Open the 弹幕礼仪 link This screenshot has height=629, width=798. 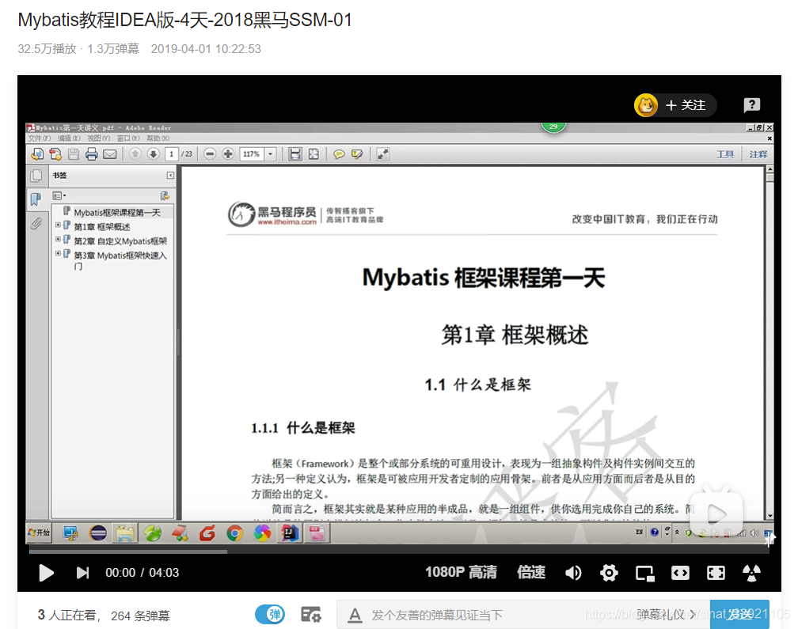(667, 615)
